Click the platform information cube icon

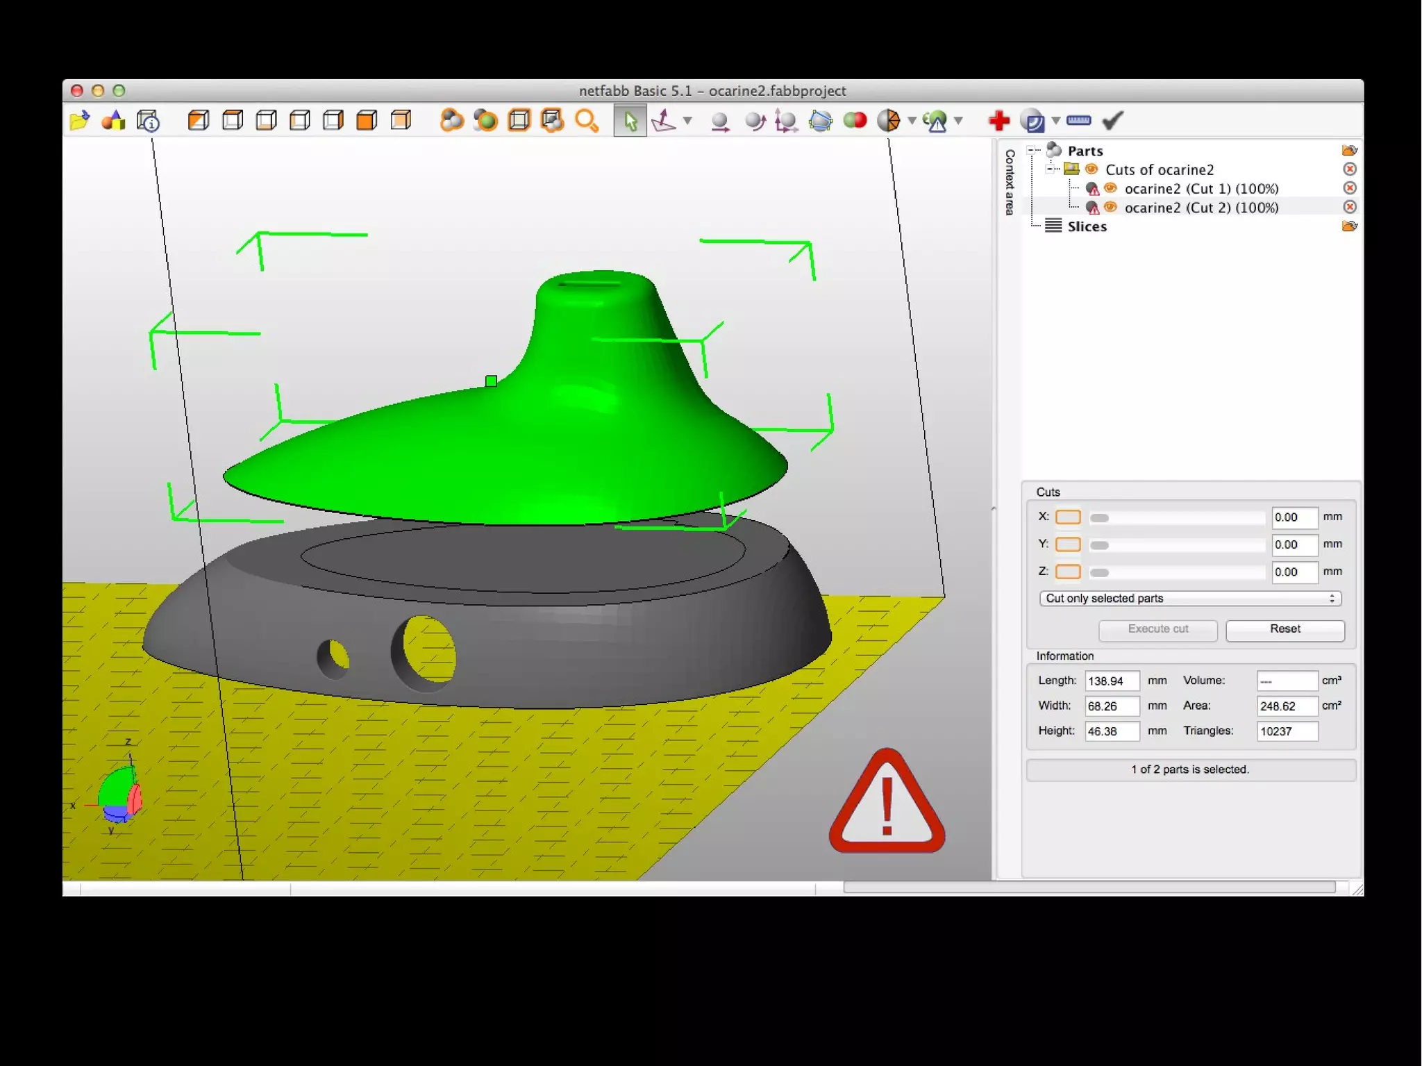pyautogui.click(x=148, y=121)
